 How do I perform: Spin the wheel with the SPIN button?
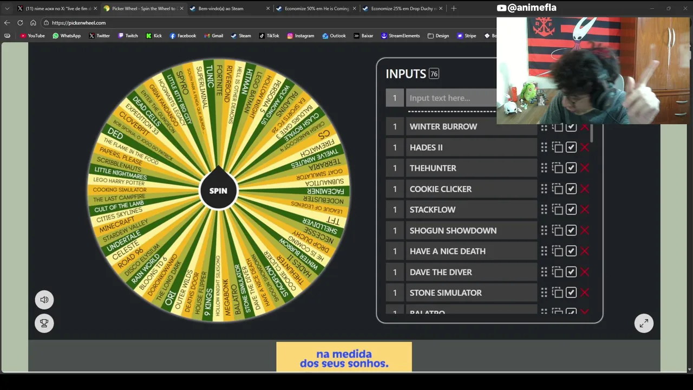218,190
